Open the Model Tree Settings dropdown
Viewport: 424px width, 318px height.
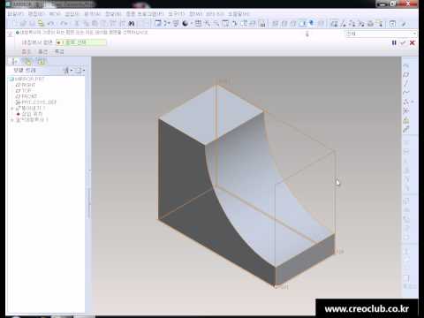click(x=79, y=71)
